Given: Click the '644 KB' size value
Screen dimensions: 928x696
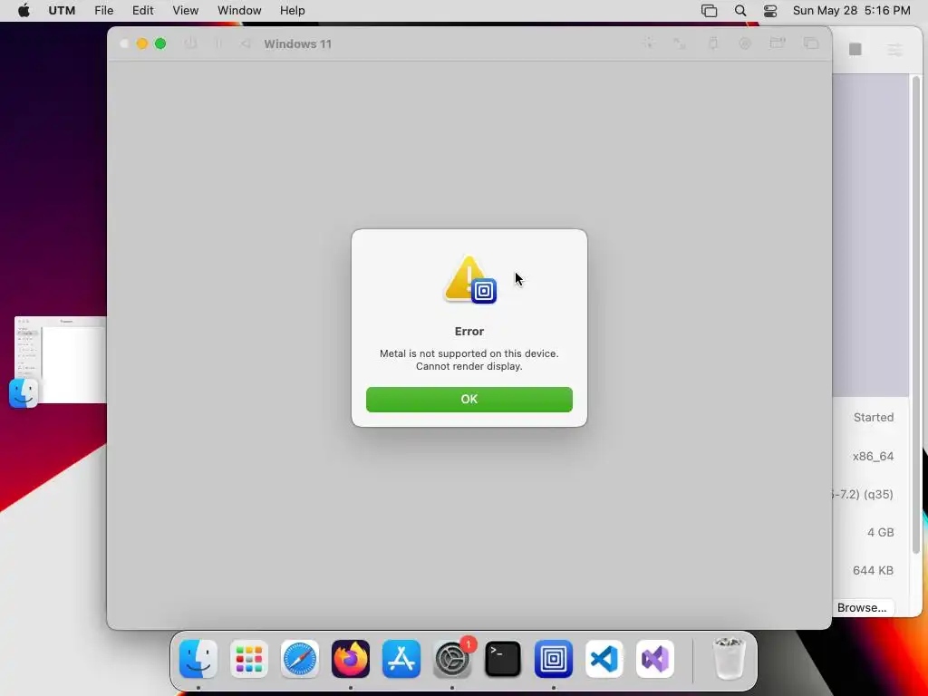Looking at the screenshot, I should [x=873, y=571].
